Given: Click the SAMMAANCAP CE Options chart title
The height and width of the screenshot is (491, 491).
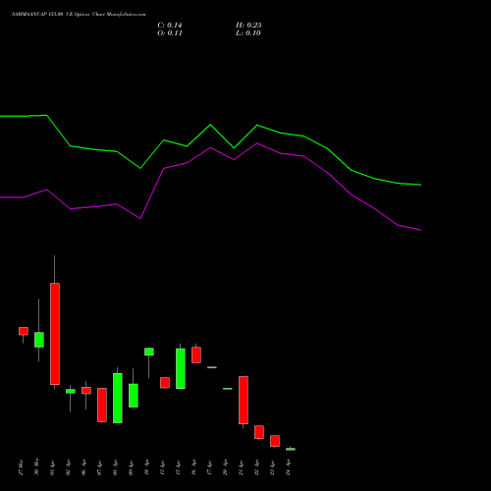Looking at the screenshot, I should pyautogui.click(x=79, y=15).
